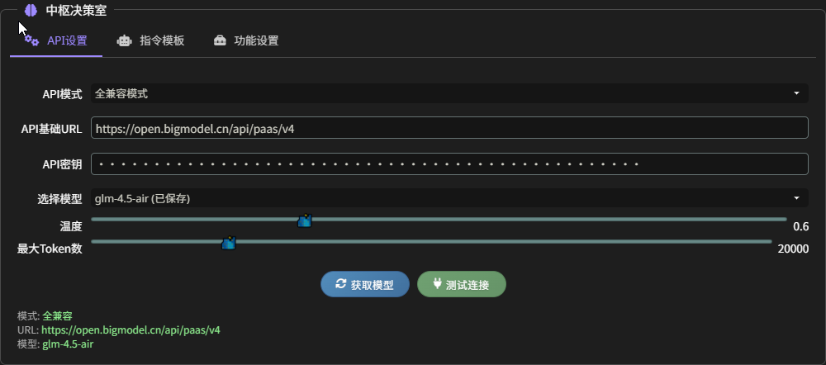Image resolution: width=826 pixels, height=365 pixels.
Task: Click the 温度 slider handle
Action: [304, 220]
